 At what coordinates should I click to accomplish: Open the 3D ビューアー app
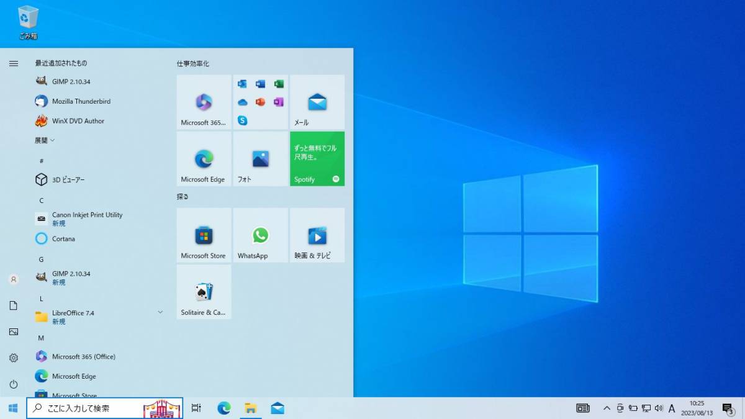[99, 180]
